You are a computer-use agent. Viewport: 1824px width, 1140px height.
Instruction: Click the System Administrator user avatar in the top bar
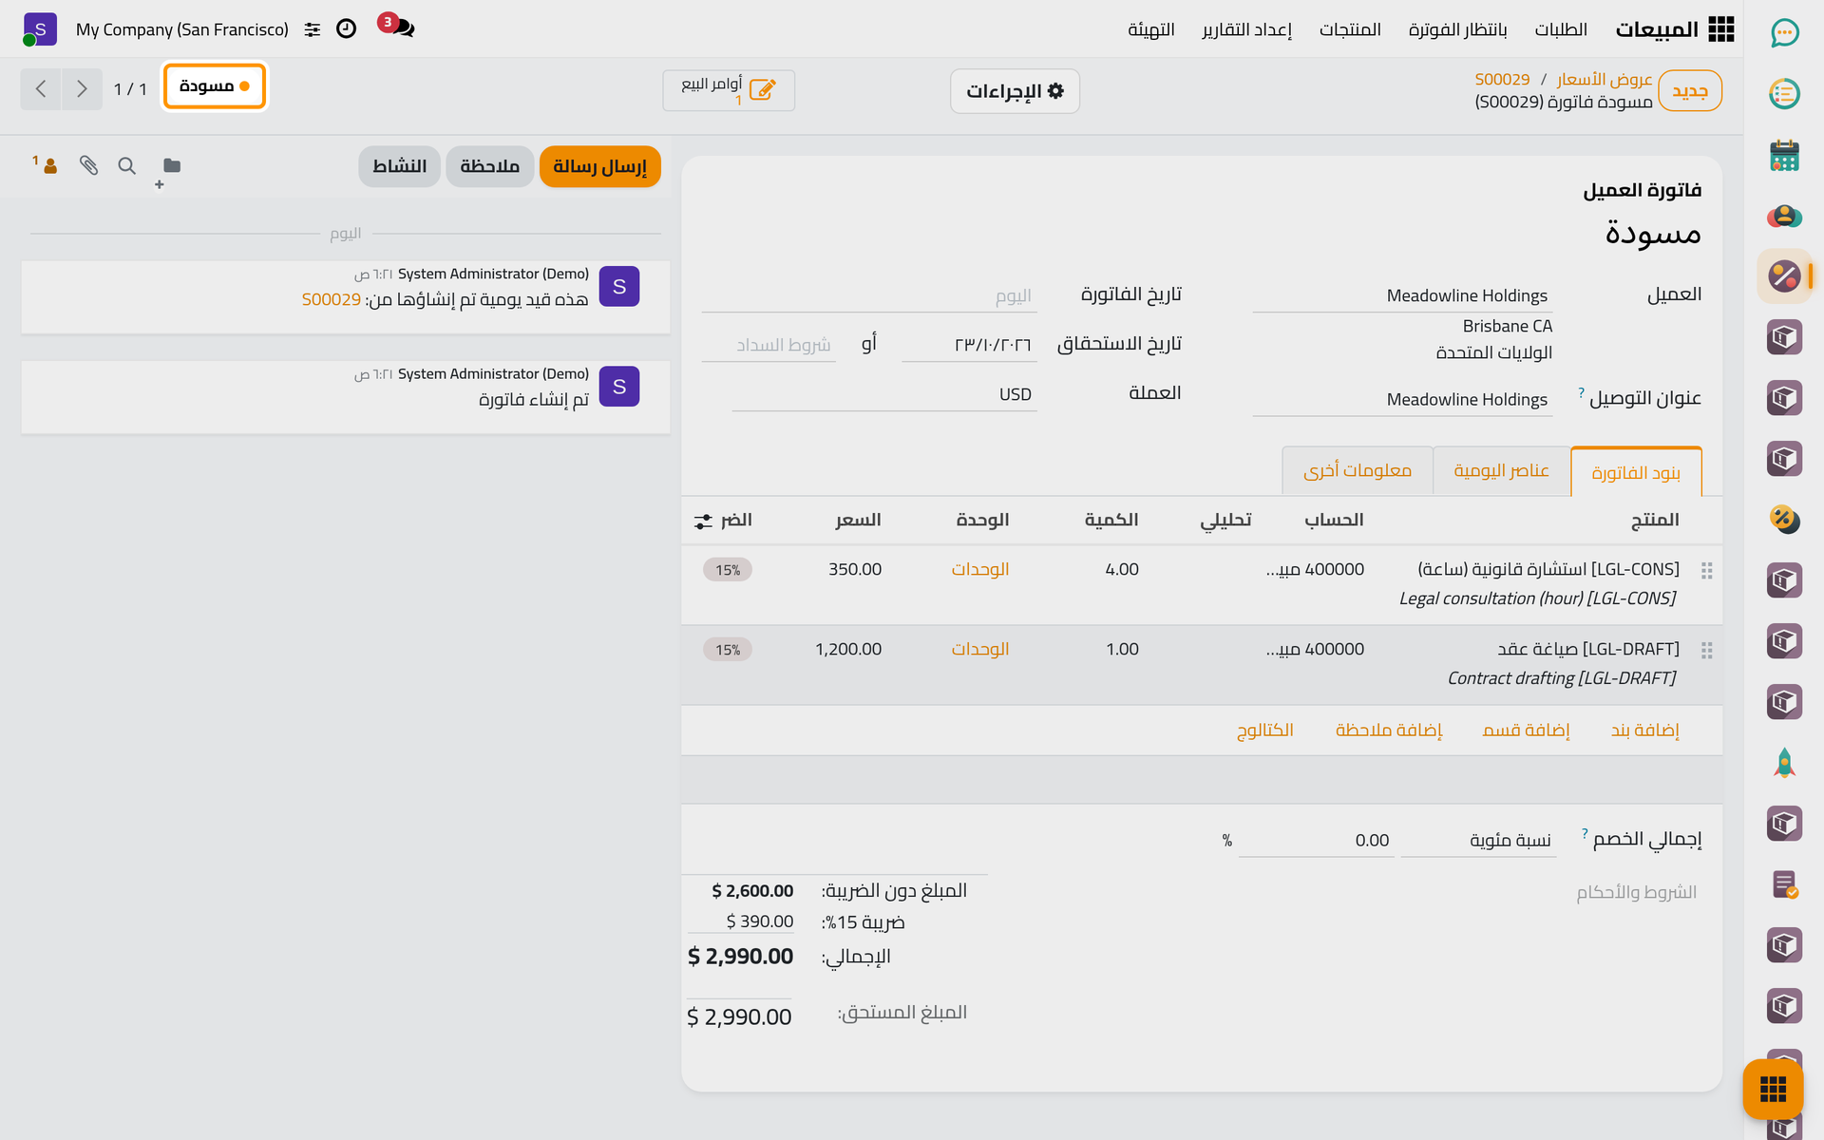coord(40,29)
